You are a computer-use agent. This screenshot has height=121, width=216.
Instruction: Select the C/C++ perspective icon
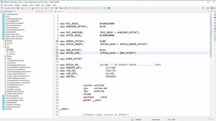tap(212, 8)
